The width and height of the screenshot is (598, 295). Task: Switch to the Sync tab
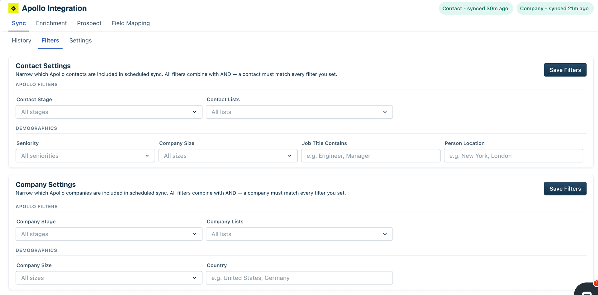click(x=19, y=23)
